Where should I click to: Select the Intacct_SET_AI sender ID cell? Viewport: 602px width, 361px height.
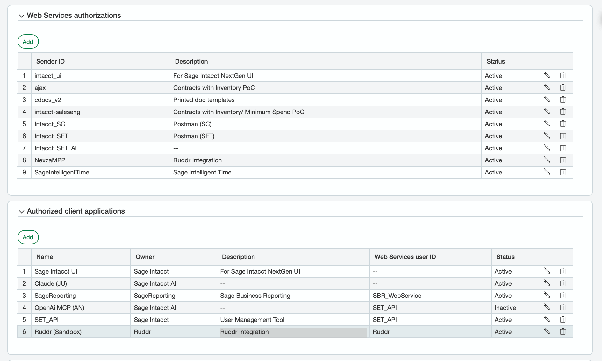[101, 148]
